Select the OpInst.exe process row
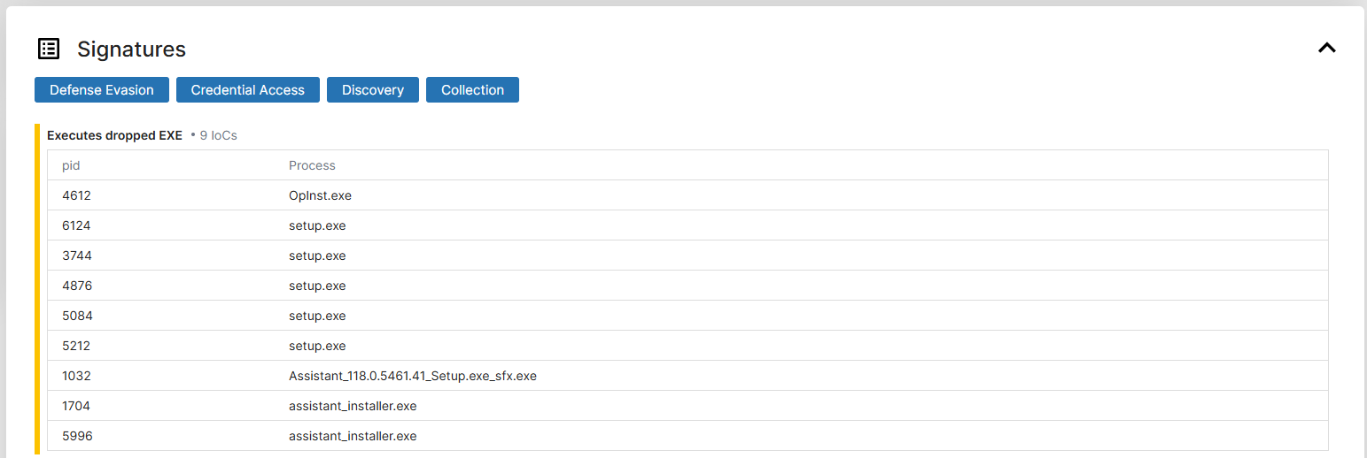 [x=320, y=195]
